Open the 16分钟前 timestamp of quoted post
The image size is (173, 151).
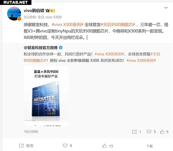pos(31,132)
